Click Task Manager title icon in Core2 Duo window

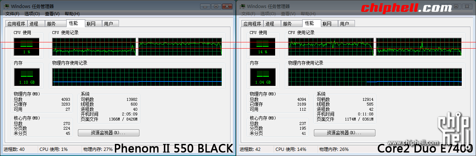tap(243, 6)
